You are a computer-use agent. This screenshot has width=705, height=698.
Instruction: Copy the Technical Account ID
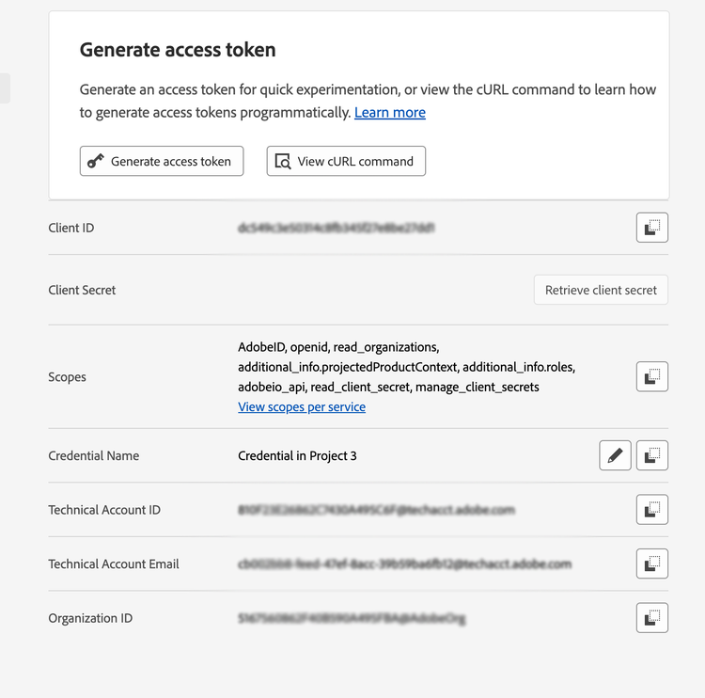651,510
